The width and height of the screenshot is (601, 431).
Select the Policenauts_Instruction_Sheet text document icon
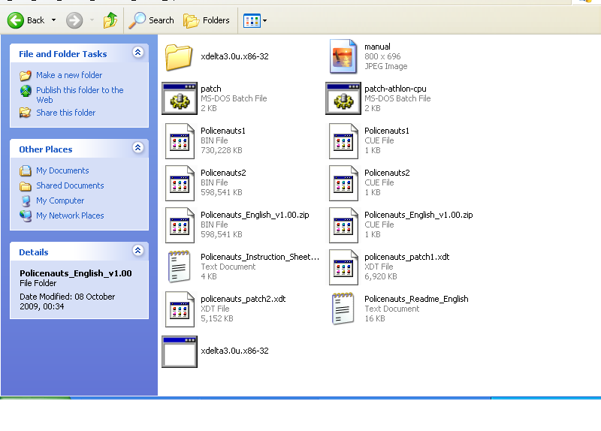pos(179,267)
